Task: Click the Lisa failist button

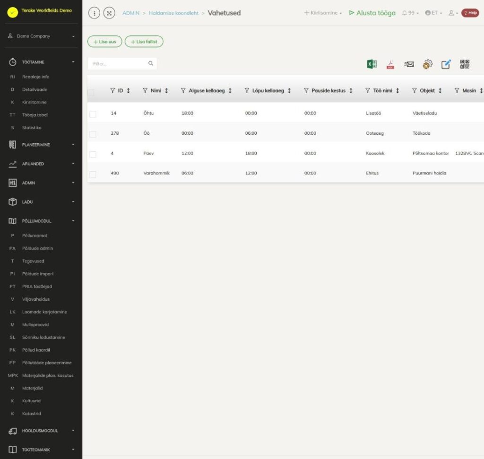Action: click(144, 42)
